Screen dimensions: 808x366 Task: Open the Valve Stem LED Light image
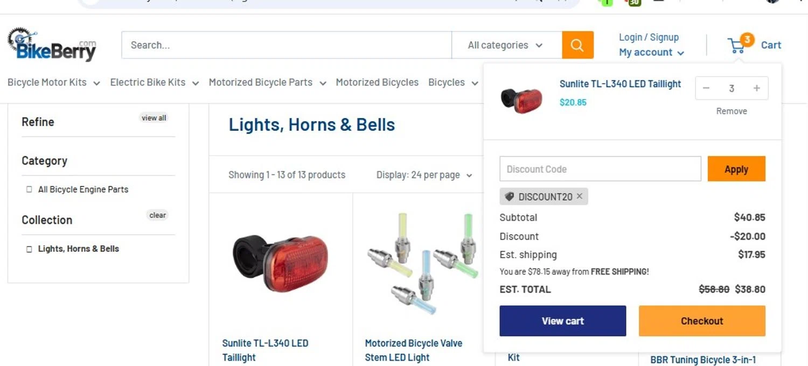[424, 264]
